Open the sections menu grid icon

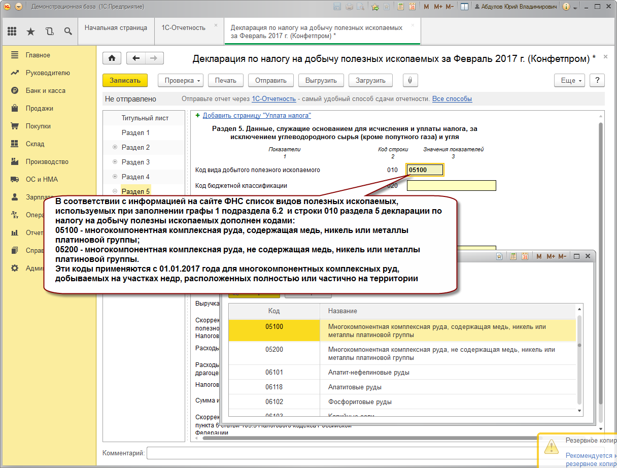tap(12, 31)
